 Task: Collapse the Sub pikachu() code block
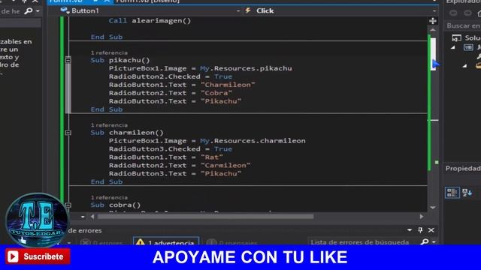68,60
